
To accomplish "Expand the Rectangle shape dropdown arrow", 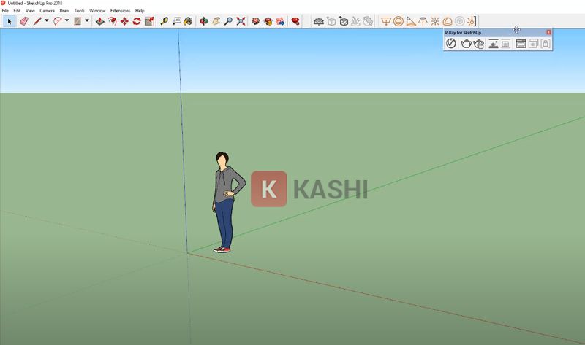I will pyautogui.click(x=86, y=21).
